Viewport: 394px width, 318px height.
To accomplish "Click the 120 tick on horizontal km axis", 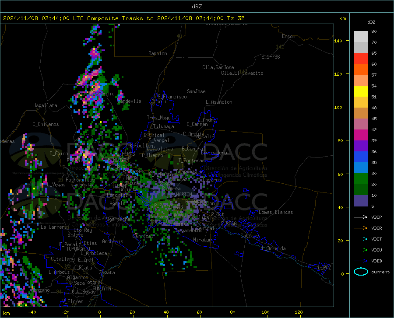I will pyautogui.click(x=299, y=312).
